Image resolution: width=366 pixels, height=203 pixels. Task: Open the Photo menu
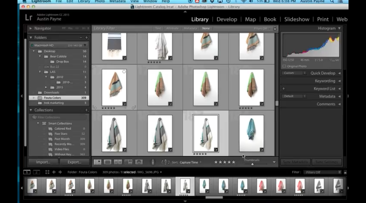pyautogui.click(x=100, y=1)
